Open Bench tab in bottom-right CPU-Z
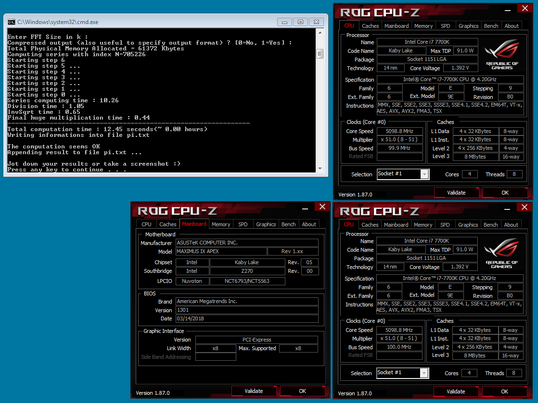The width and height of the screenshot is (538, 403). click(491, 225)
